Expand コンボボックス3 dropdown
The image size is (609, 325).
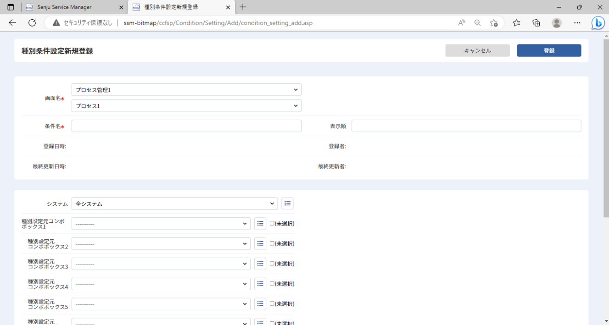[161, 264]
